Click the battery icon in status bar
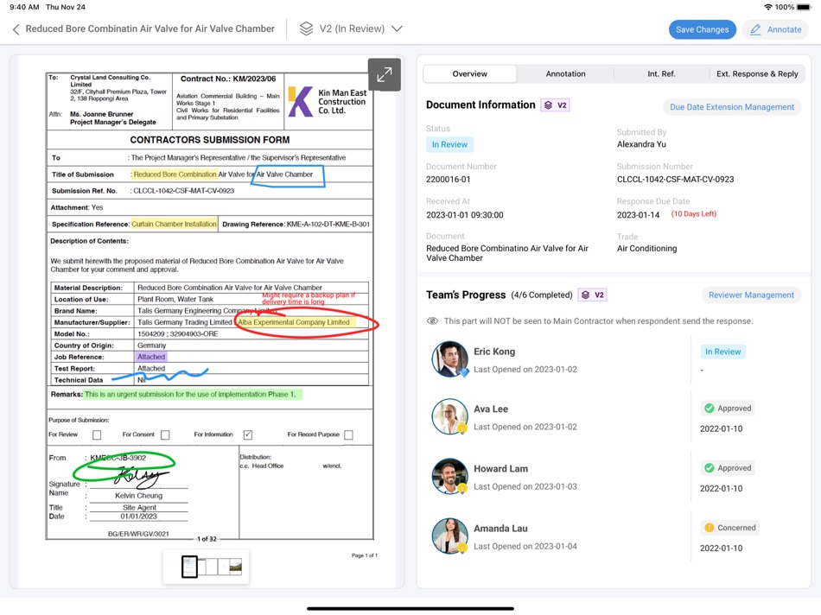The image size is (821, 615). 805,7
